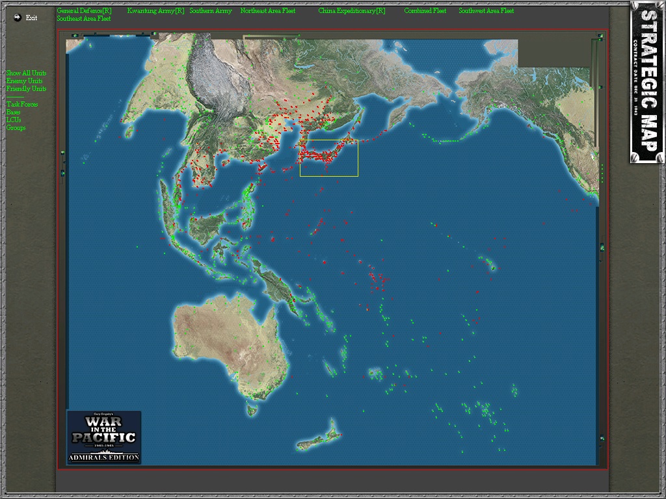Choose the Northeast Area Fleet command

coord(267,10)
